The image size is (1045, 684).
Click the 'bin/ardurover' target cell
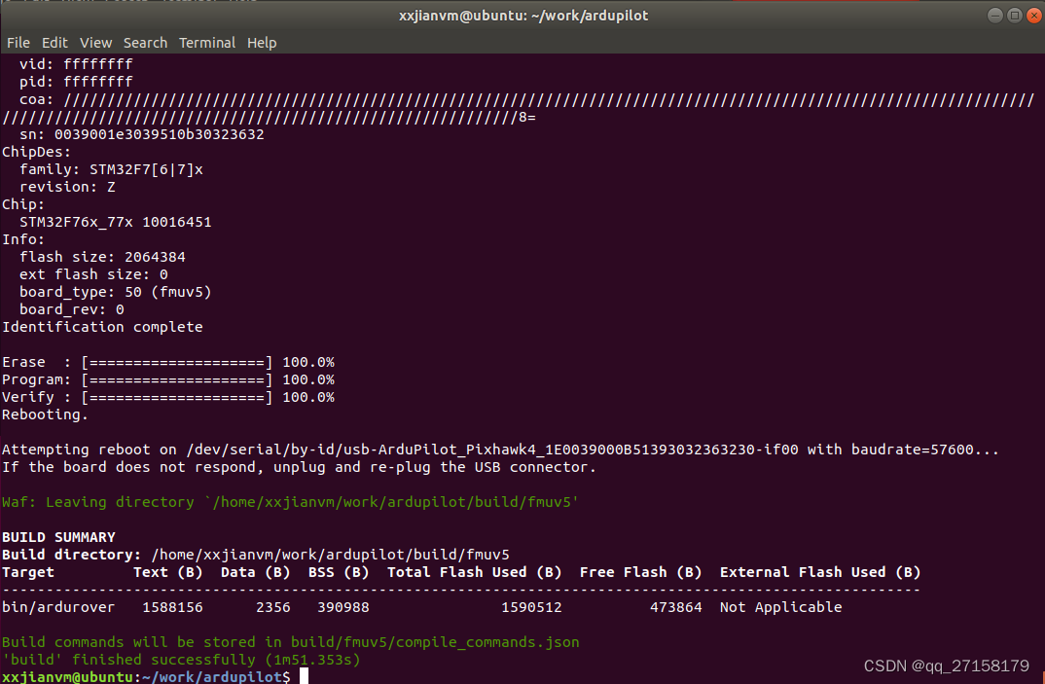click(x=58, y=607)
